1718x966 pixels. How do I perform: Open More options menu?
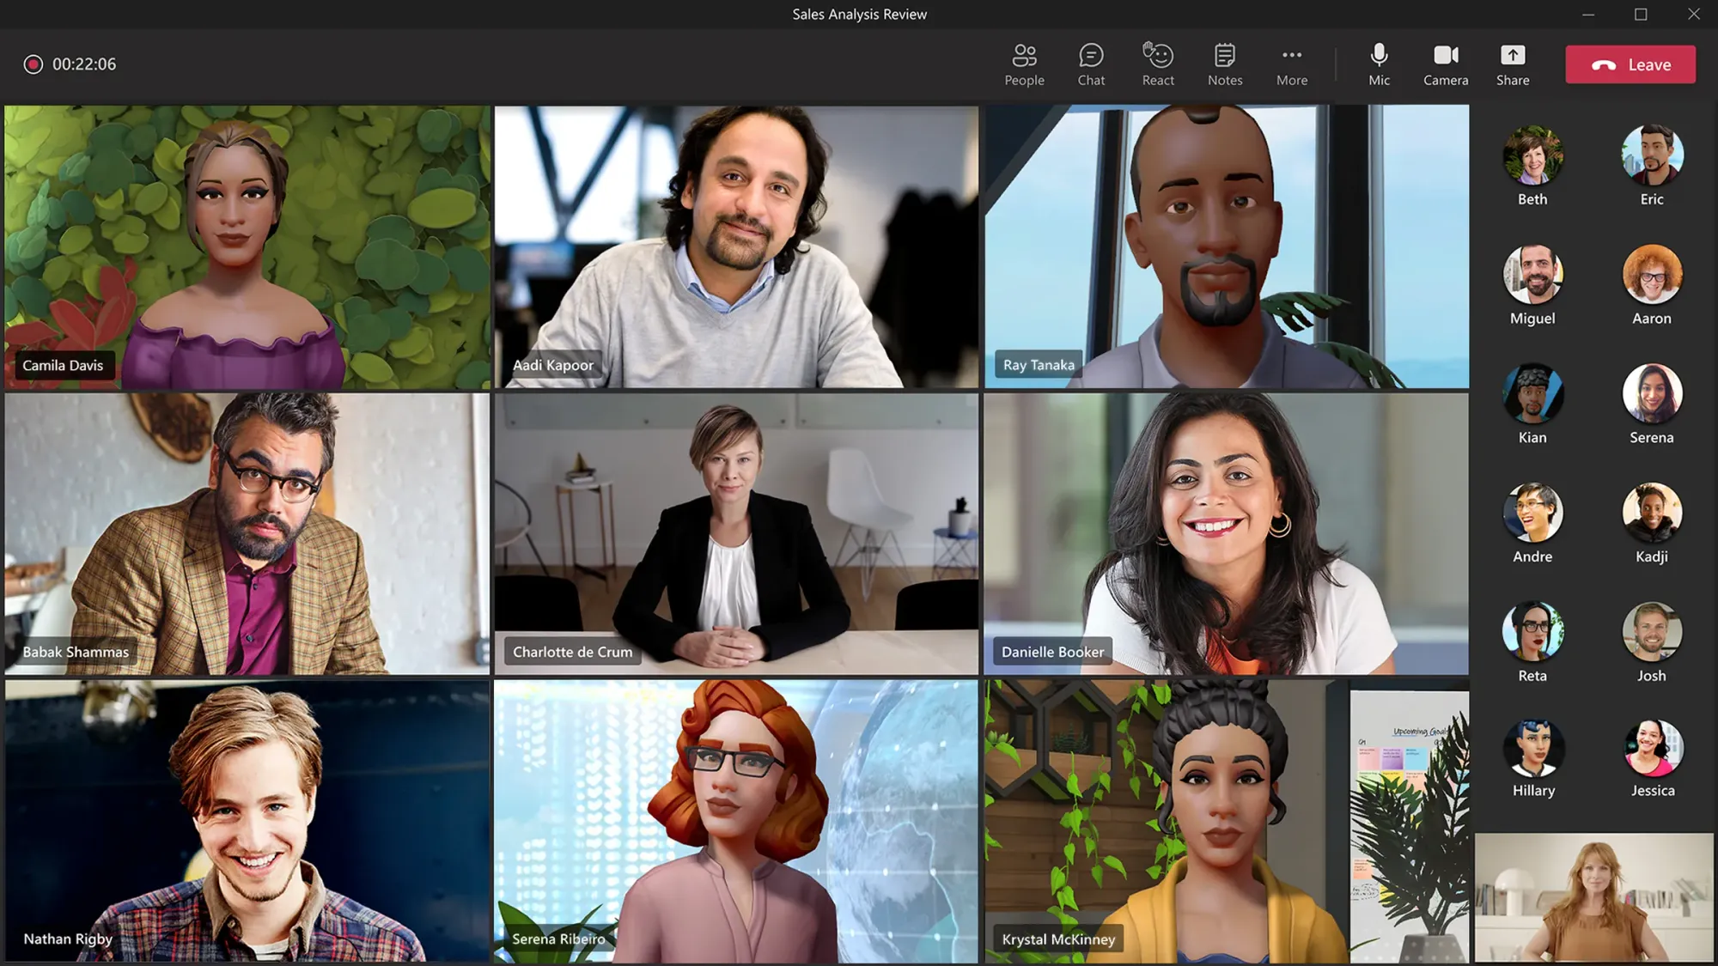[x=1293, y=64]
